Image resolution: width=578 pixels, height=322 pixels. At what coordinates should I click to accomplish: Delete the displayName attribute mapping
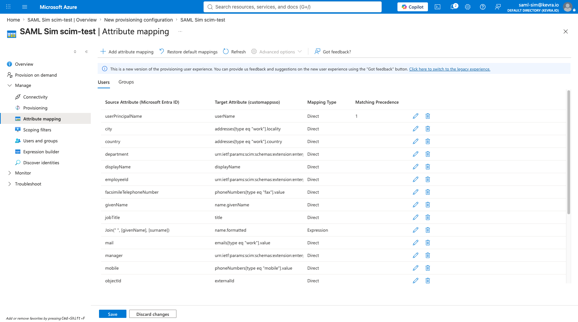[428, 167]
